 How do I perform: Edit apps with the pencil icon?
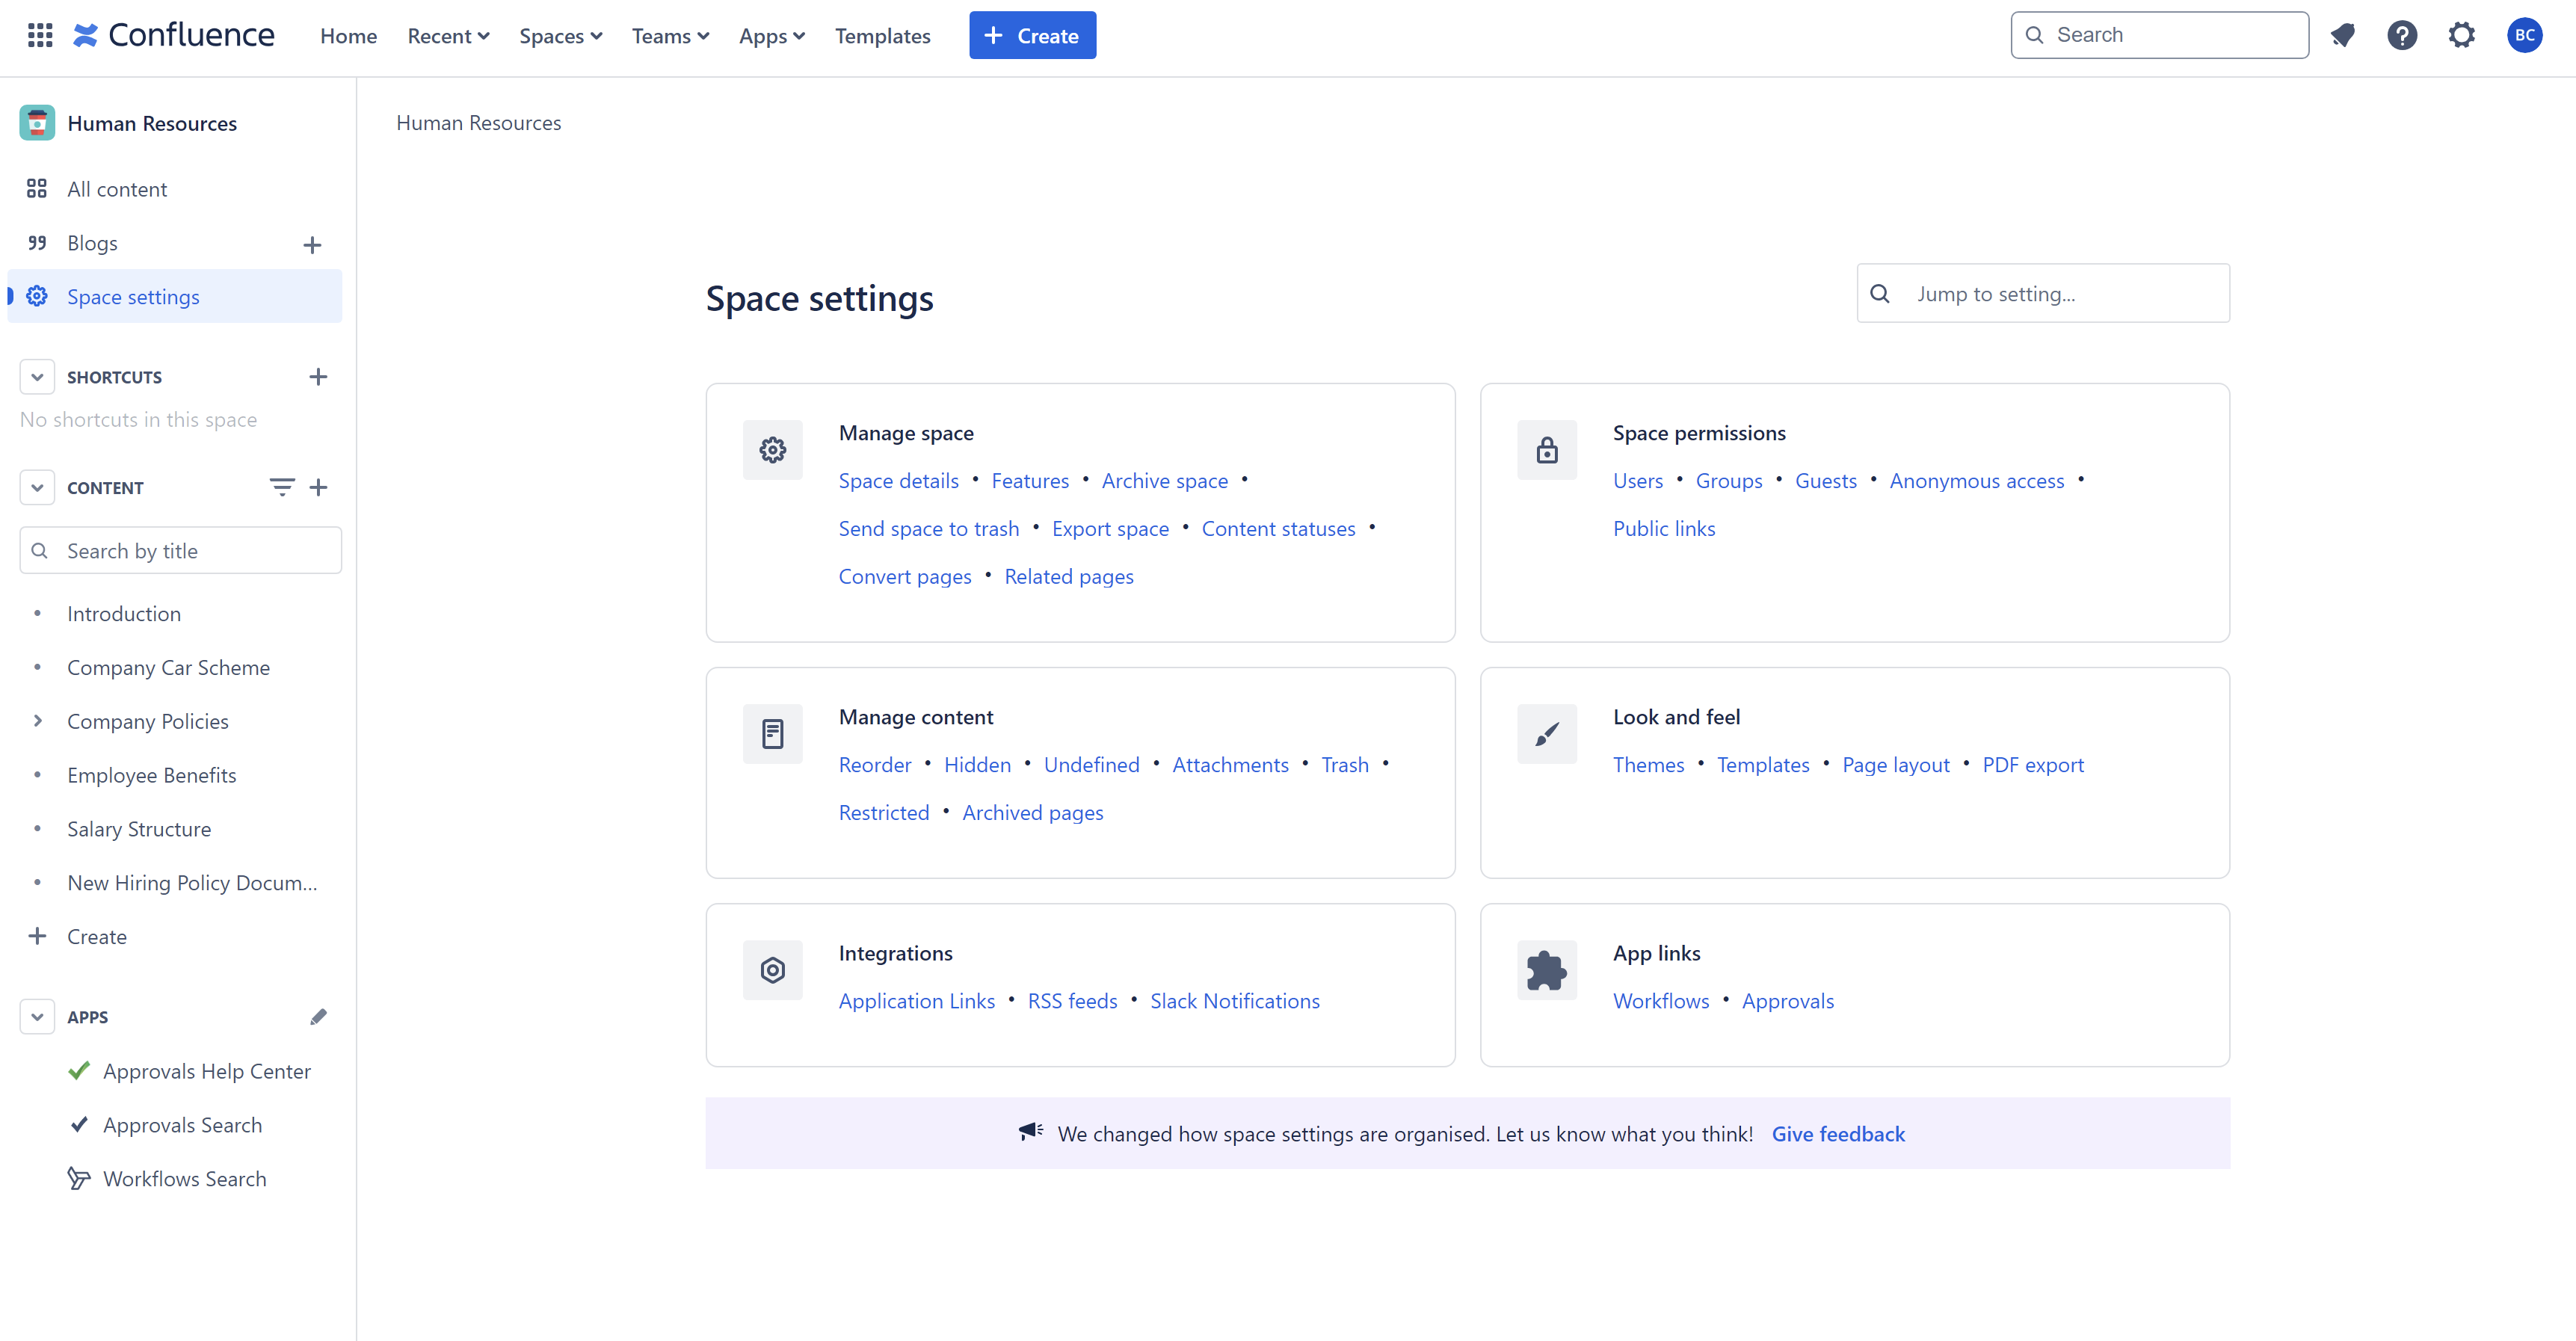318,1017
